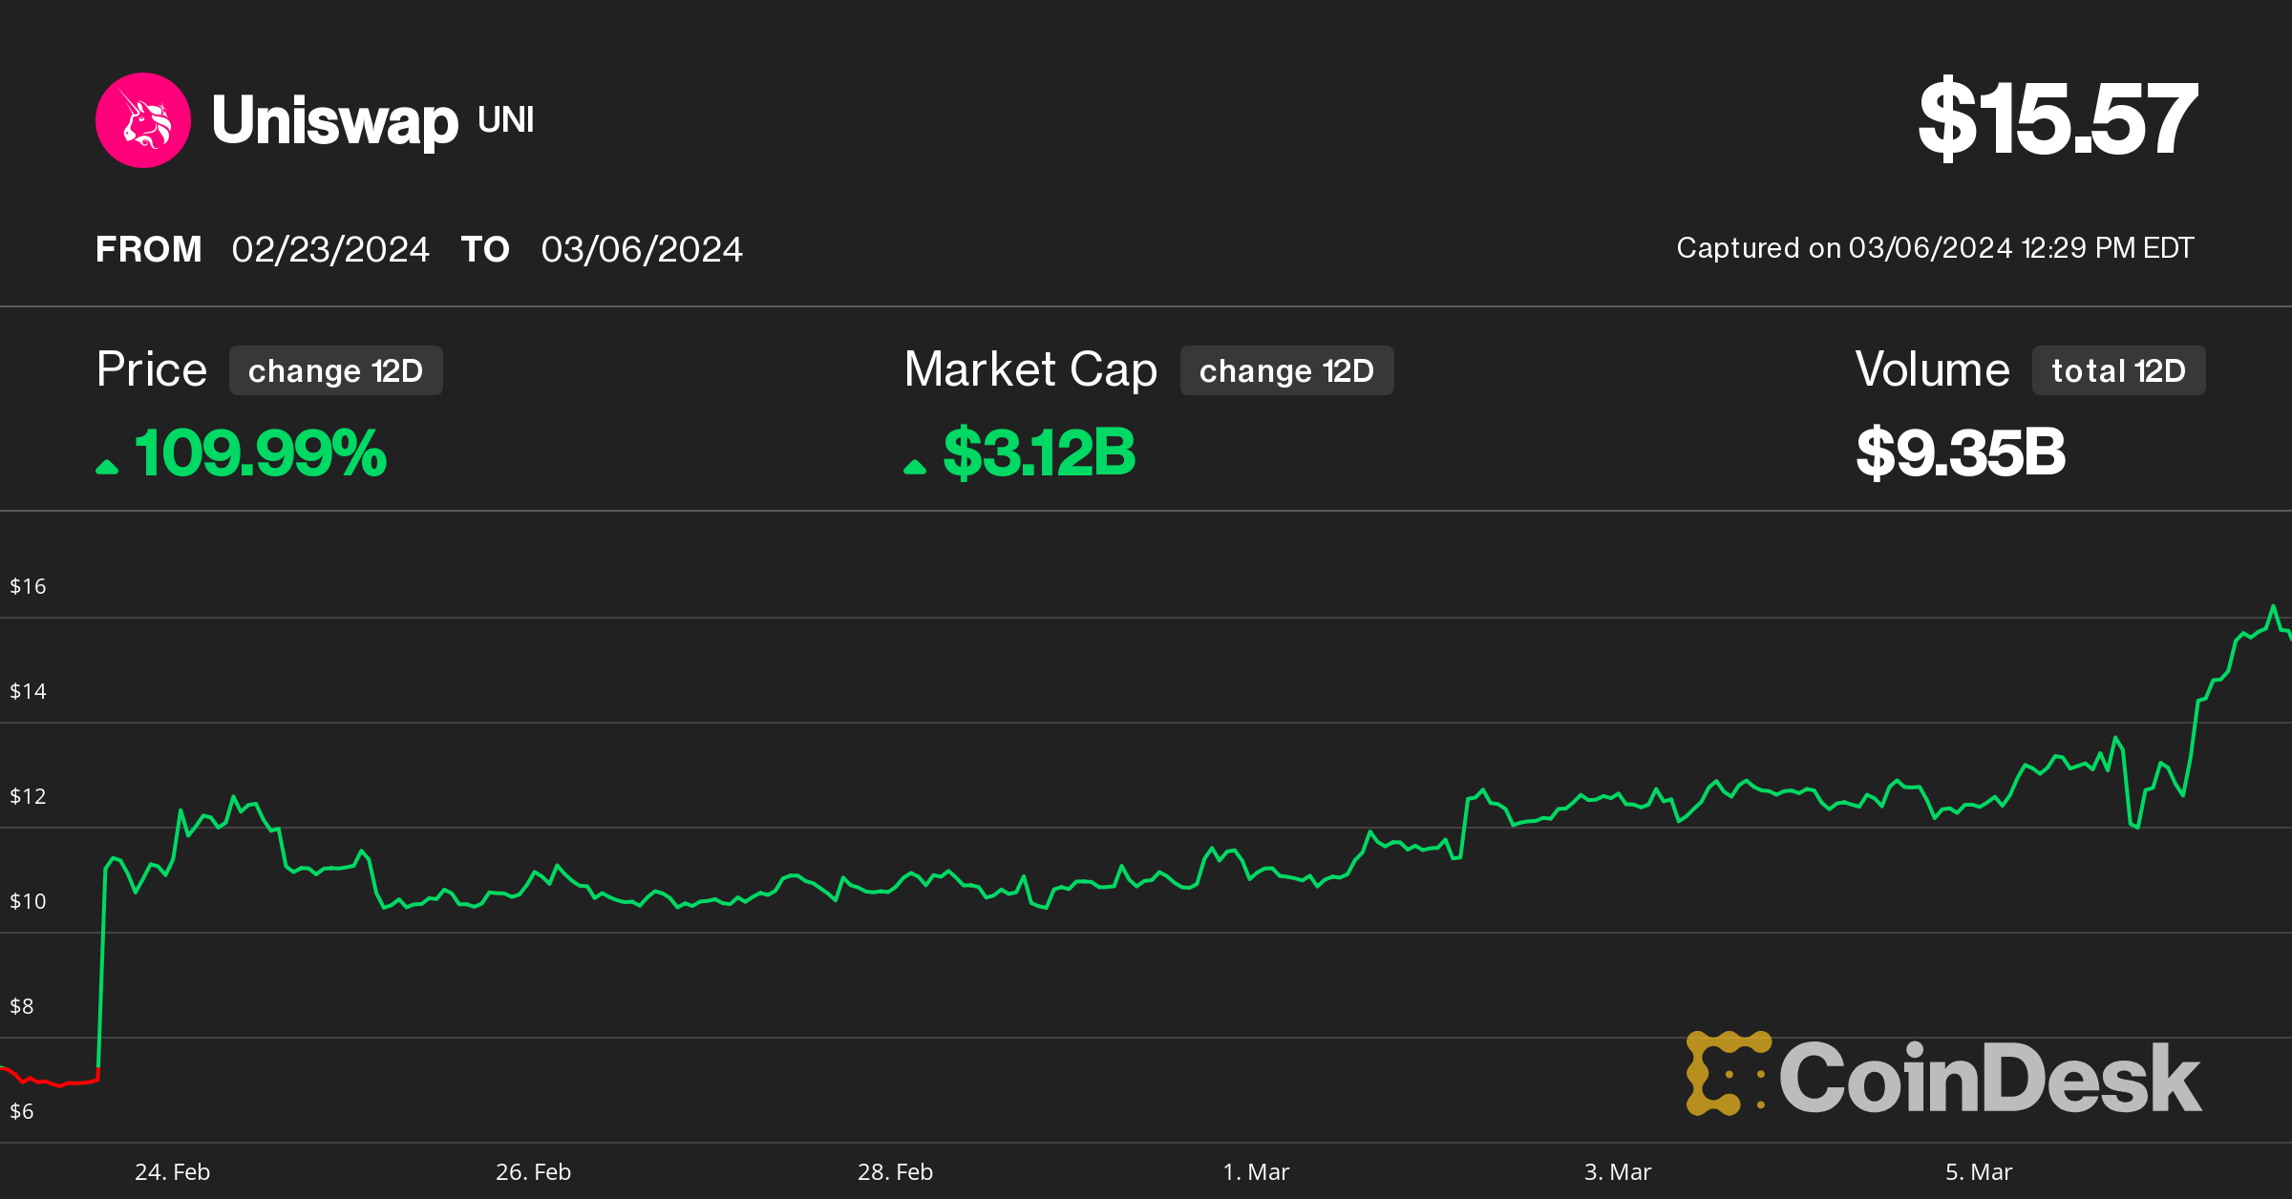Click the CoinDesk gold bracket logo icon
The height and width of the screenshot is (1199, 2292).
[1727, 1073]
